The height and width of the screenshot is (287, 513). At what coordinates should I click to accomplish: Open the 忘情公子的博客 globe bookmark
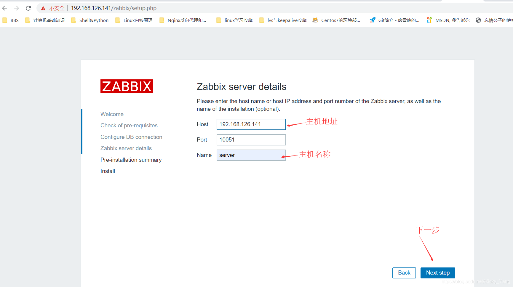494,20
